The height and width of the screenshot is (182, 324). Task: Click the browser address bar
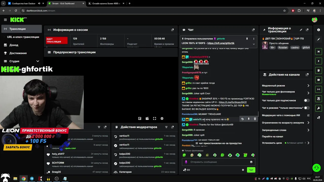click(152, 11)
